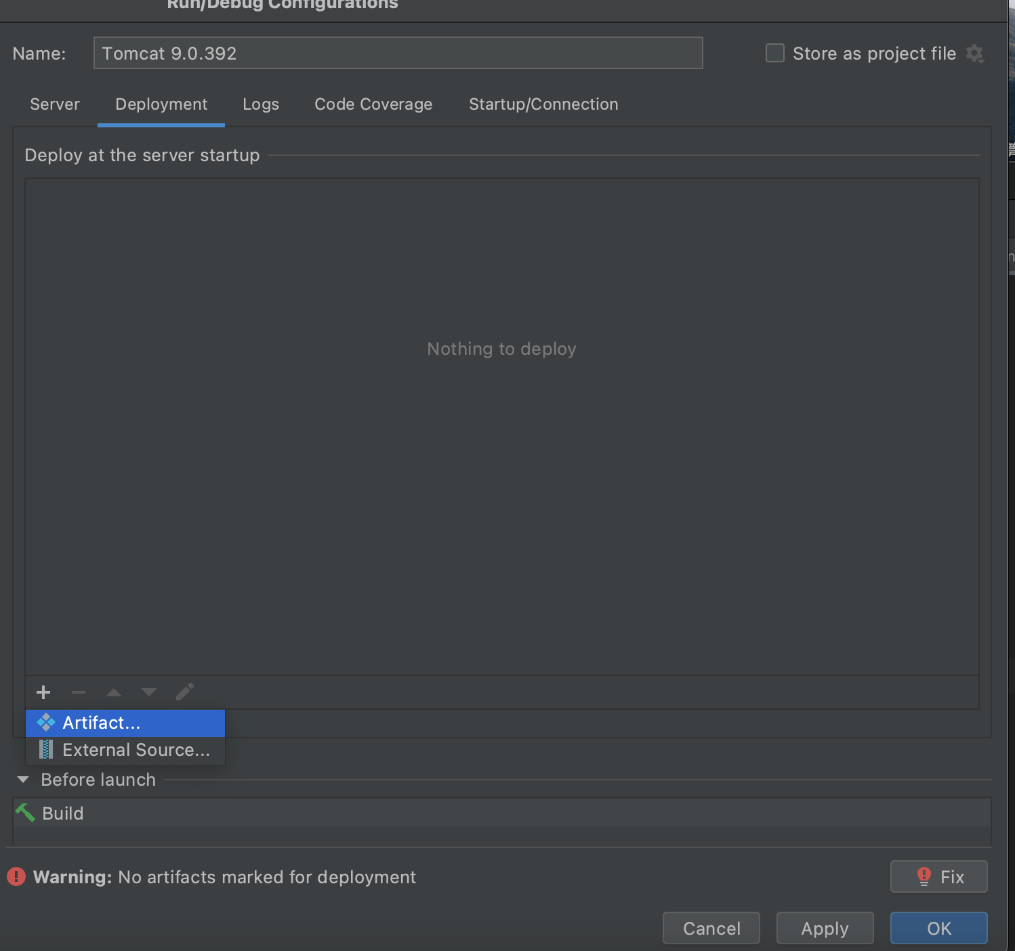Viewport: 1015px width, 951px height.
Task: Select the Deployment tab
Action: coord(161,104)
